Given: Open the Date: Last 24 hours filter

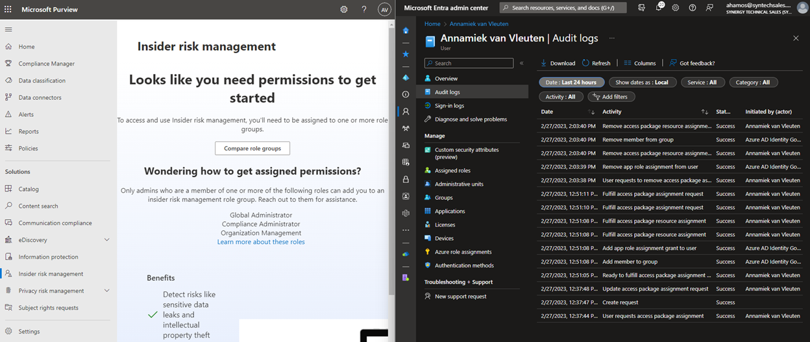Looking at the screenshot, I should click(x=572, y=82).
